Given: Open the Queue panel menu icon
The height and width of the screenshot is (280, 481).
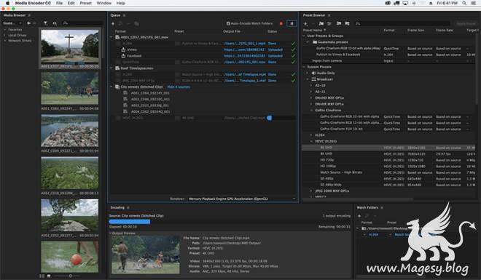Looking at the screenshot, I should click(x=124, y=15).
